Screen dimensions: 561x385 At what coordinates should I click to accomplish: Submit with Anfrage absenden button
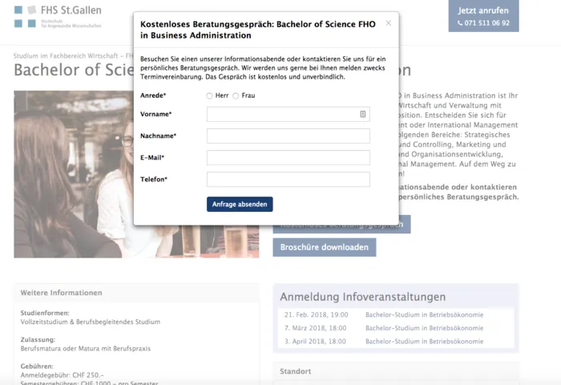240,205
